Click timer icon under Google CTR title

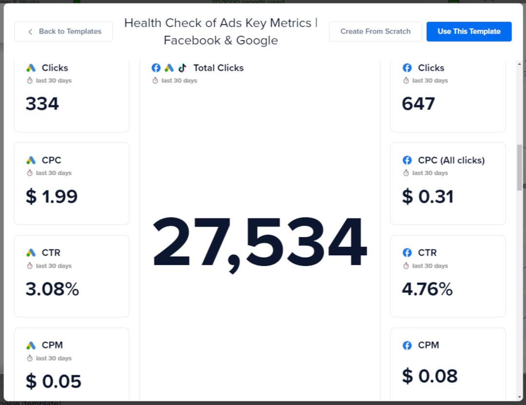point(30,266)
